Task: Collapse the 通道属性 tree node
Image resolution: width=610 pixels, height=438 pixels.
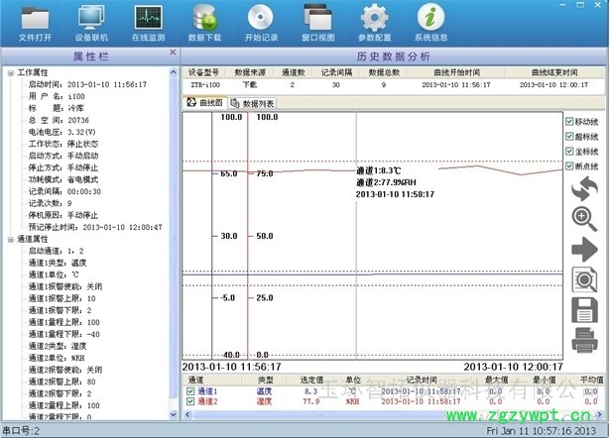Action: [x=10, y=239]
